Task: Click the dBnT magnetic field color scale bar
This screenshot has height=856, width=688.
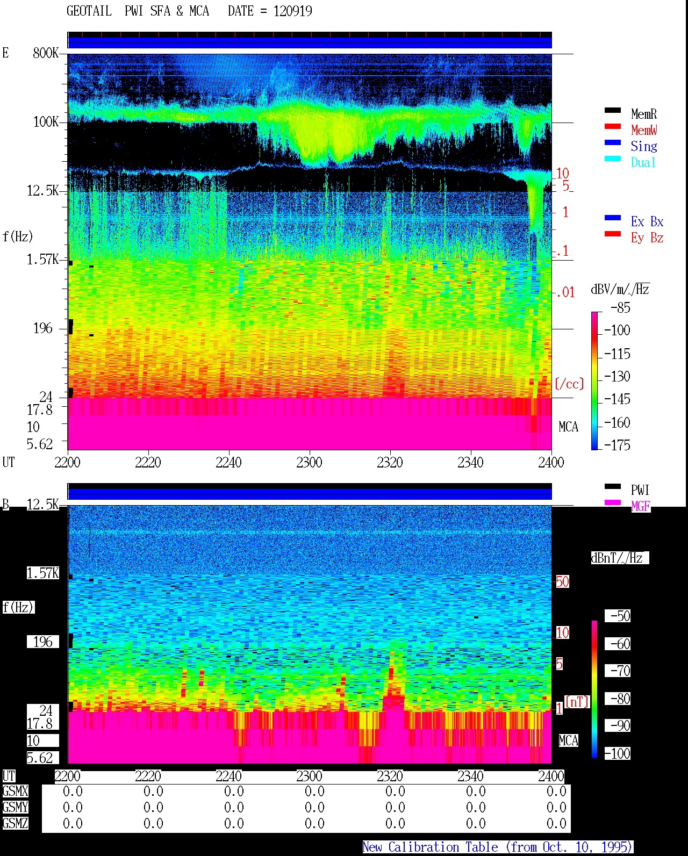Action: [594, 689]
